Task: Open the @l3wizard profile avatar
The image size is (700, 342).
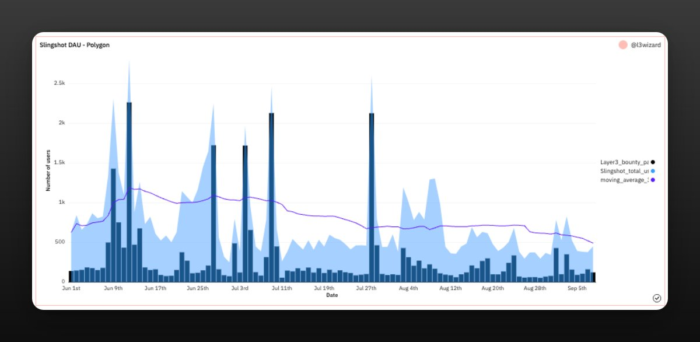Action: (623, 45)
